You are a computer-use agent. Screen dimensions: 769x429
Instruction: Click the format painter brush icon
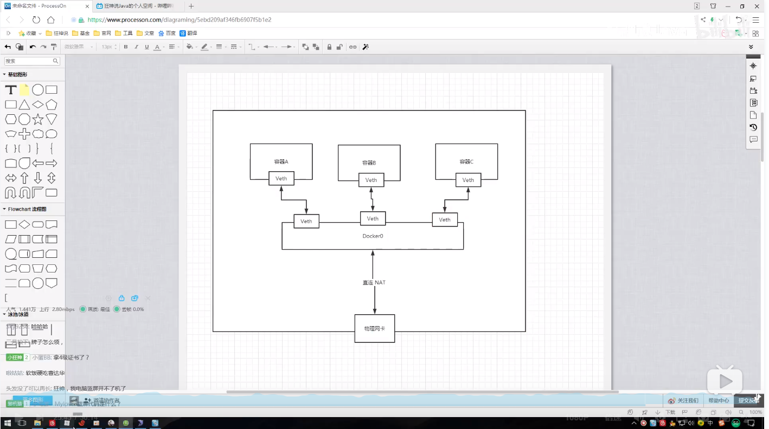coord(54,47)
